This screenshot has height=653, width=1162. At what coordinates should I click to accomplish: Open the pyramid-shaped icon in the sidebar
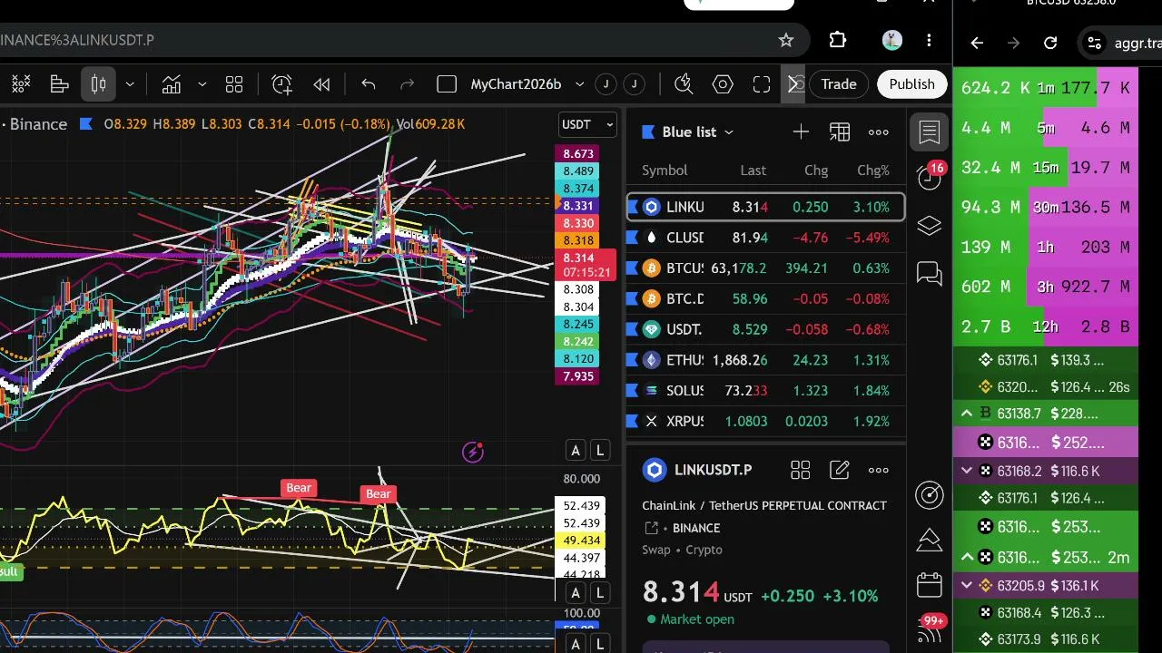tap(930, 540)
